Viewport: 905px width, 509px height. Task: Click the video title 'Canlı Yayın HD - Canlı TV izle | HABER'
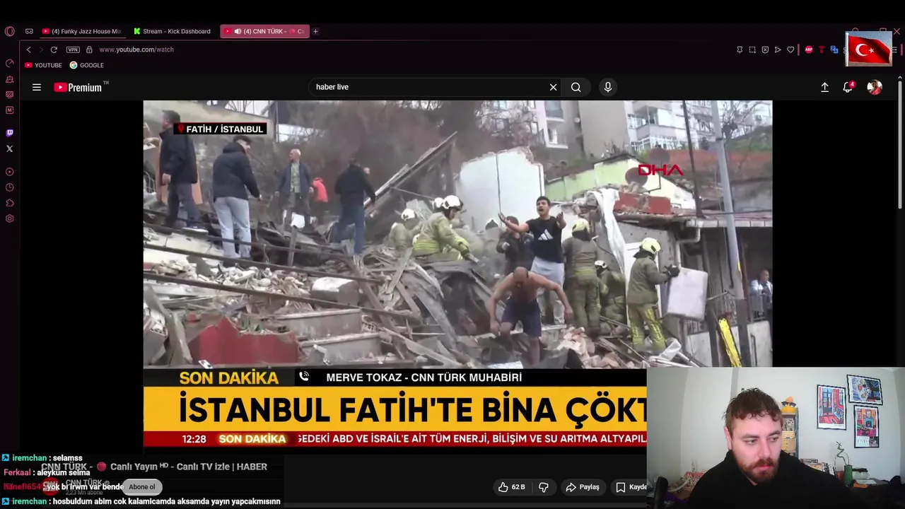189,467
